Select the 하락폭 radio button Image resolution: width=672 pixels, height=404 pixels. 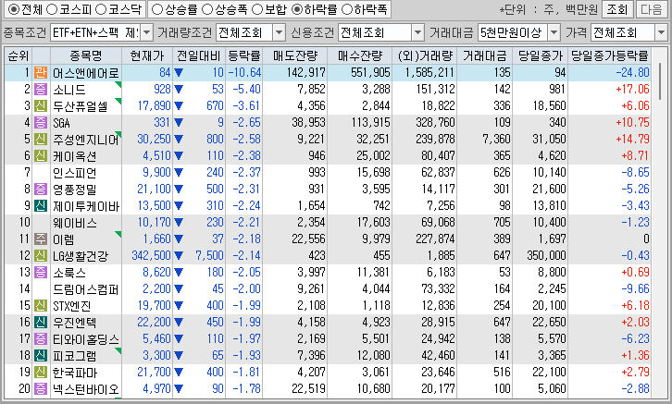point(347,9)
